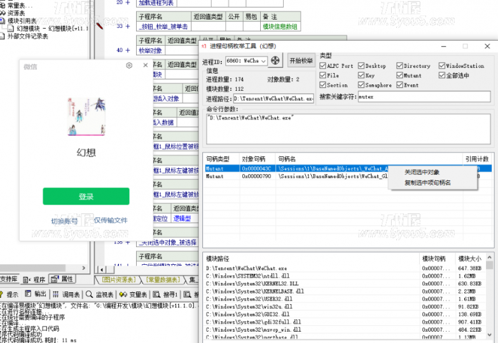The image size is (498, 343).
Task: Click the 常量表 tree icon
Action: pyautogui.click(x=2, y=5)
